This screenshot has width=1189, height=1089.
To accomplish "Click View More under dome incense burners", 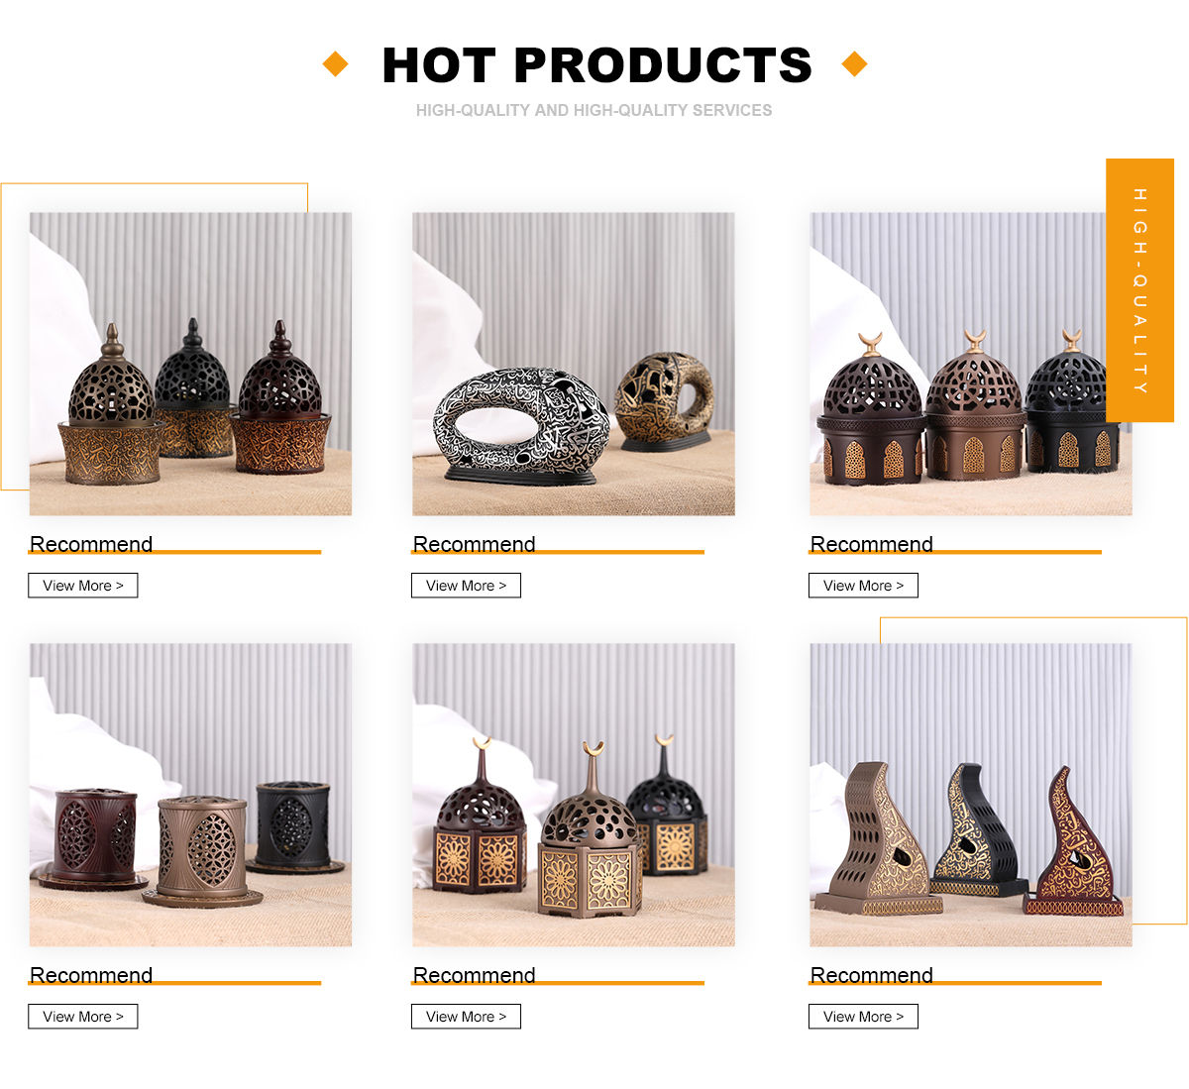I will pyautogui.click(x=83, y=586).
